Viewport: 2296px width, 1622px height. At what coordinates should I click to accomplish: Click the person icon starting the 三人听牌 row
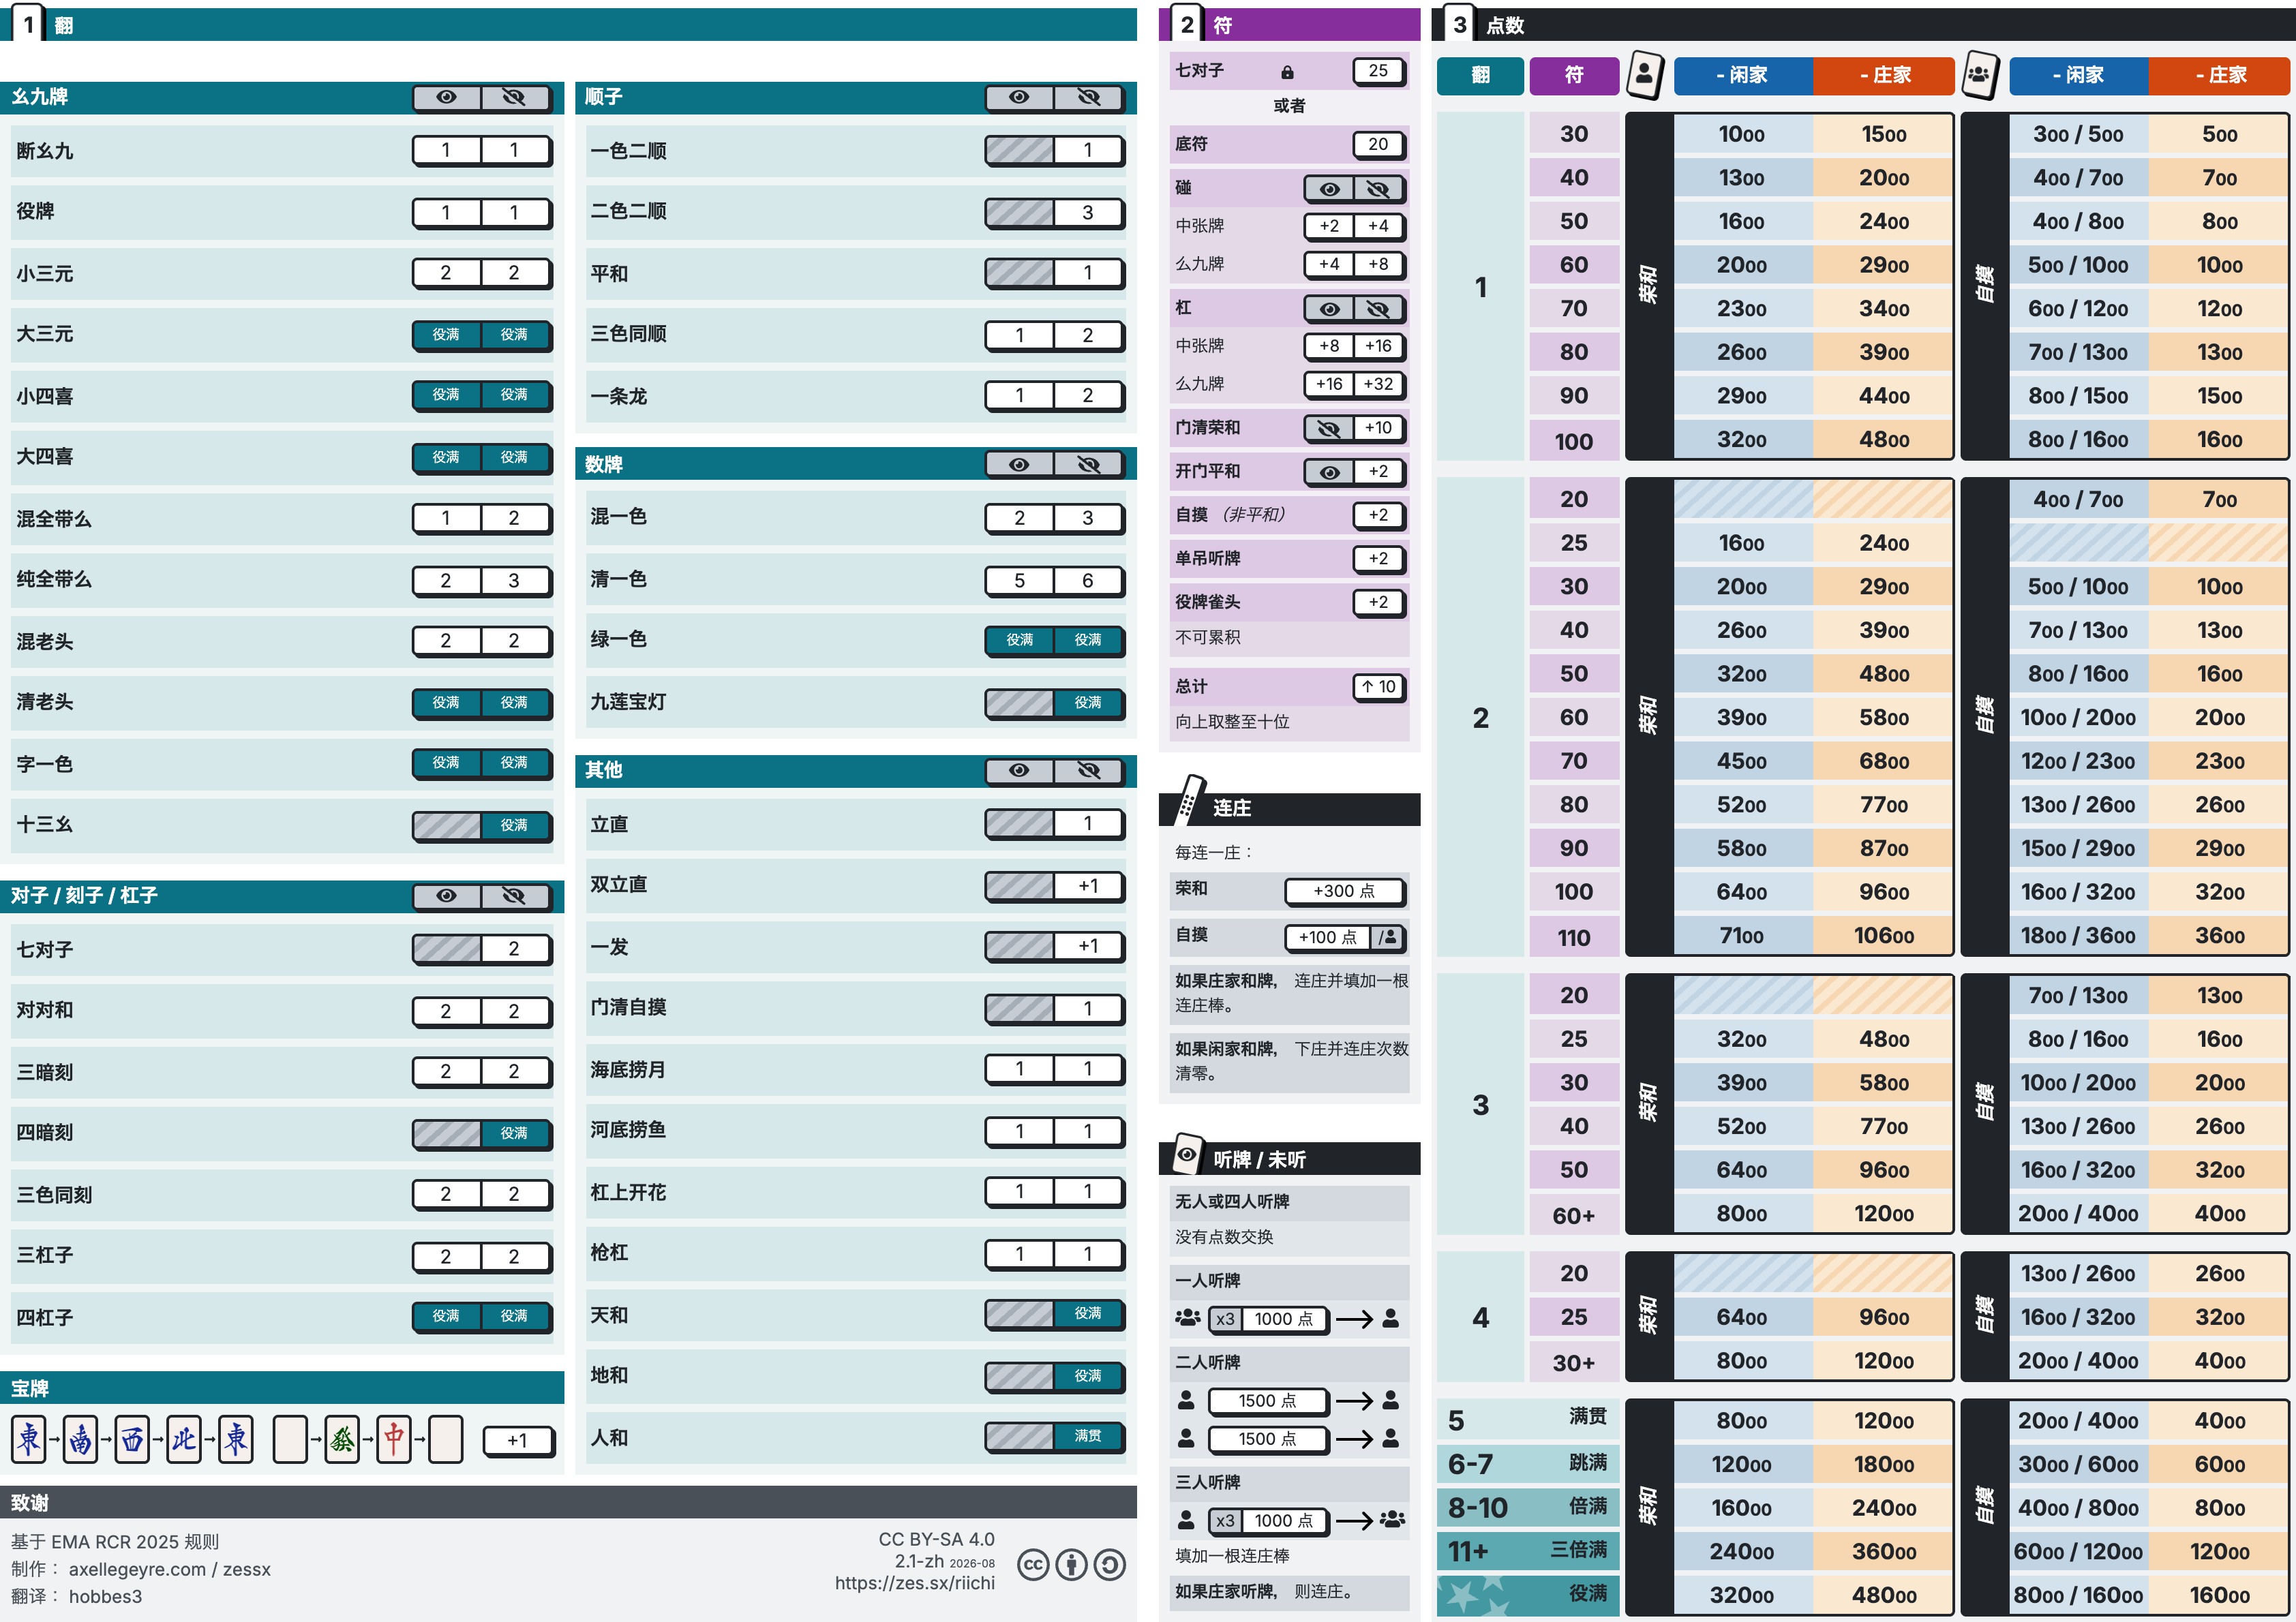pyautogui.click(x=1186, y=1520)
